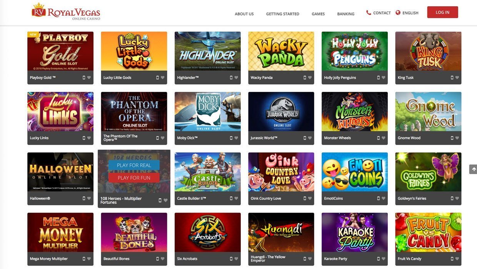Favorite the Playboy Gold heart icon
The width and height of the screenshot is (477, 269).
coord(89,78)
